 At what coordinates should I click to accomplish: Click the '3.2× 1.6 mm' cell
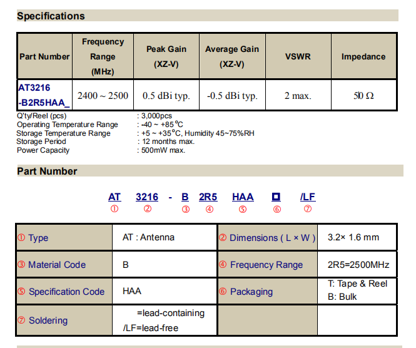(357, 238)
